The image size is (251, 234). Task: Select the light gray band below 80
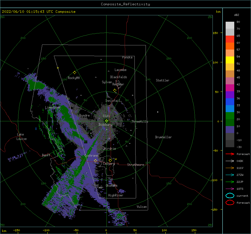point(230,25)
